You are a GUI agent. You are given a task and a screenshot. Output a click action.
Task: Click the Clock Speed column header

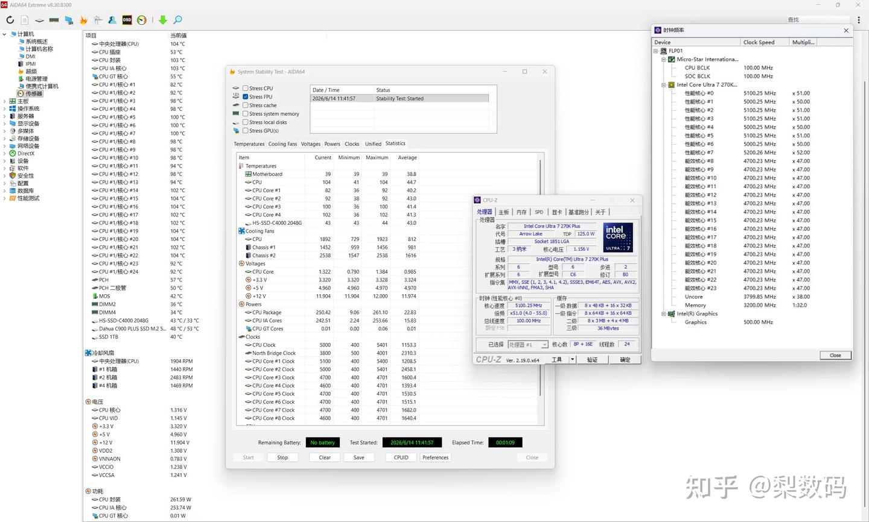coord(765,42)
